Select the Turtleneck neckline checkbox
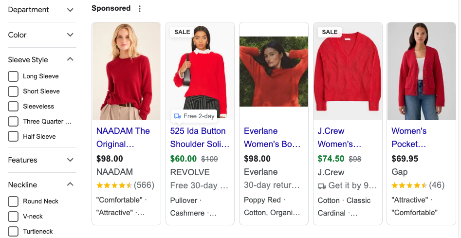This screenshot has height=238, width=461. (x=14, y=232)
